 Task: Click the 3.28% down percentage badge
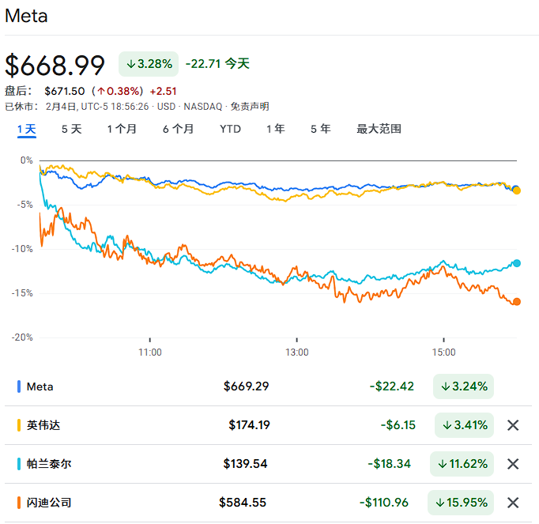pyautogui.click(x=149, y=63)
